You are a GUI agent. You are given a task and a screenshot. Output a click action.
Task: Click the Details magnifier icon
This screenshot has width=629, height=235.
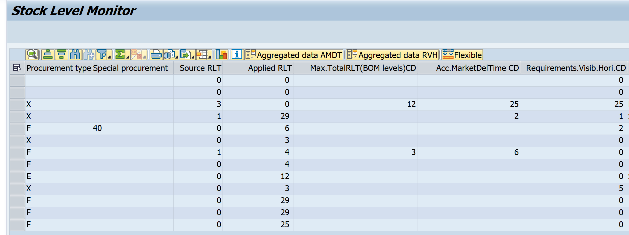32,55
